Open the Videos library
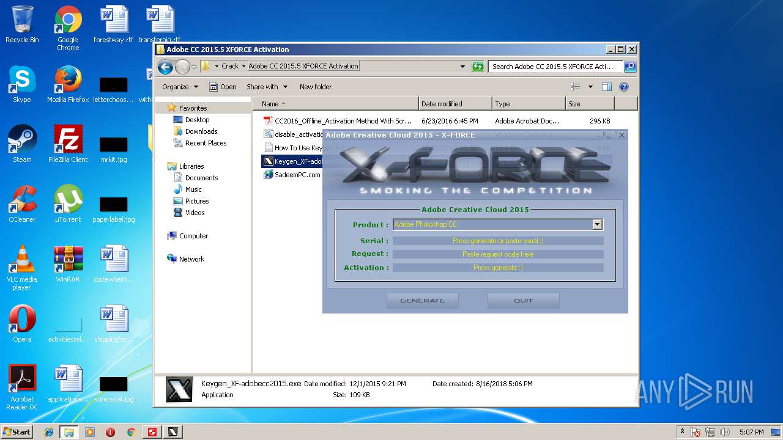The width and height of the screenshot is (783, 440). pyautogui.click(x=195, y=213)
